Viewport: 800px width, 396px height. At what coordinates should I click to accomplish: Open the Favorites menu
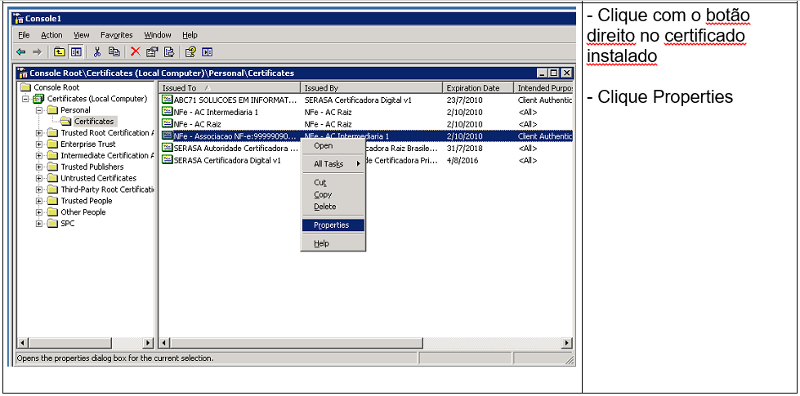pos(116,35)
